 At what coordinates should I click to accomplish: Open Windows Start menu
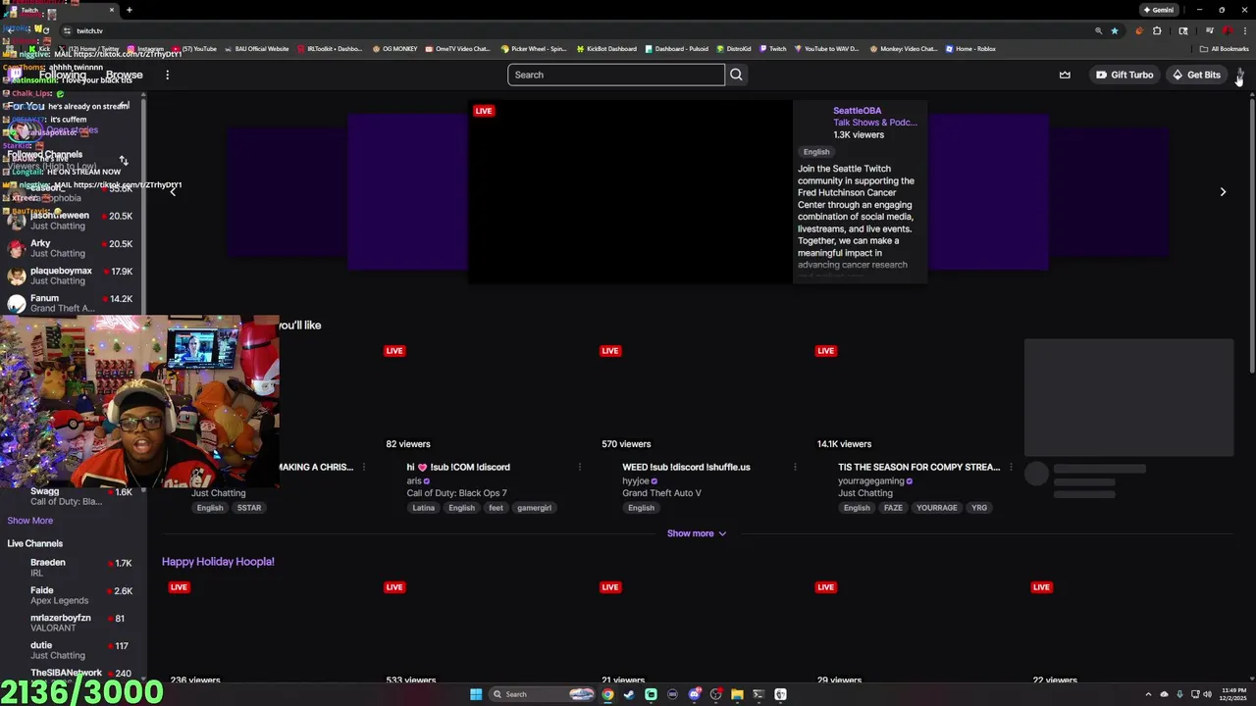click(x=476, y=694)
